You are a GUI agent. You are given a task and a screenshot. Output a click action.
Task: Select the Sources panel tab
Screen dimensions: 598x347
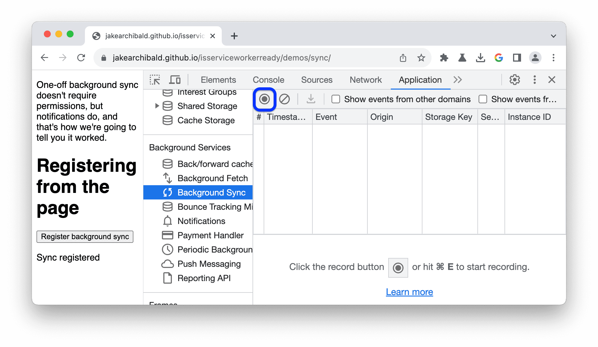coord(317,80)
